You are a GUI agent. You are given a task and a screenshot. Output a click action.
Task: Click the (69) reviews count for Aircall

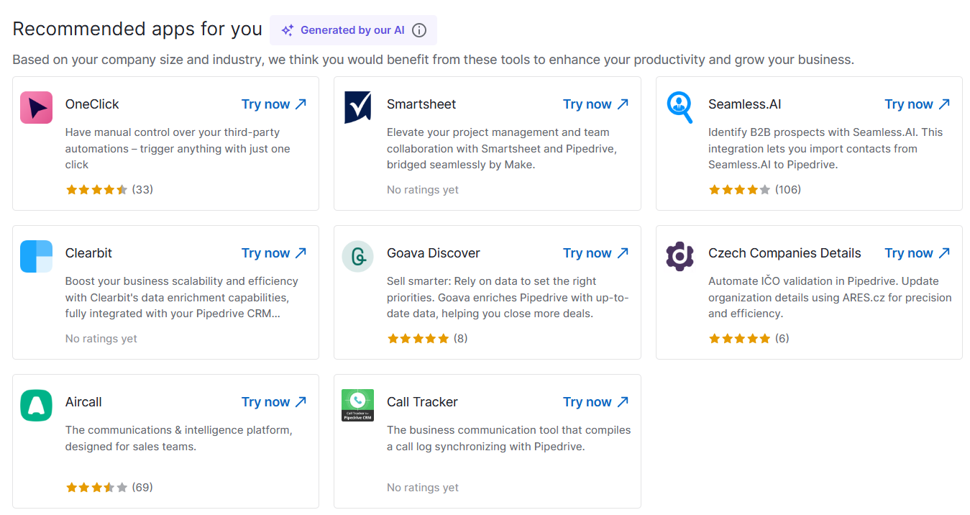142,487
